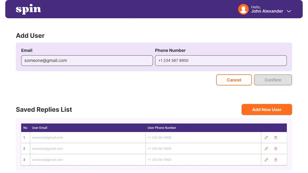Cancel adding the user
The height and width of the screenshot is (173, 308).
click(234, 80)
